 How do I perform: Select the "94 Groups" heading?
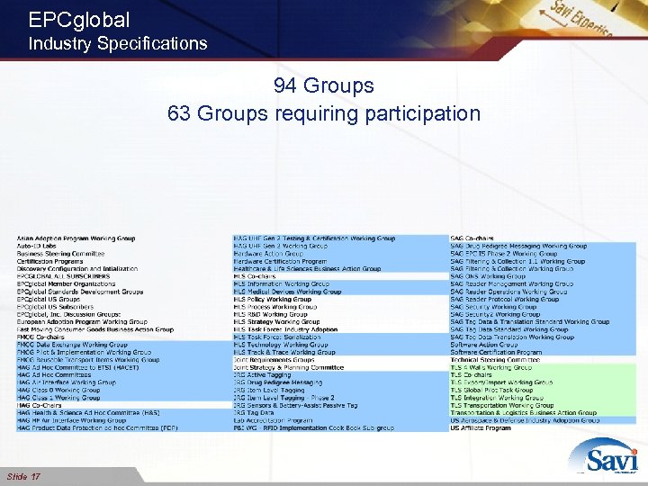tap(324, 85)
